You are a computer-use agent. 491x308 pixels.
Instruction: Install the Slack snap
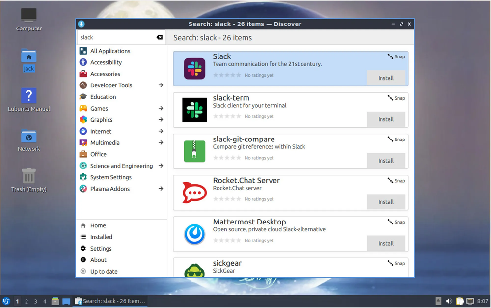pyautogui.click(x=386, y=78)
